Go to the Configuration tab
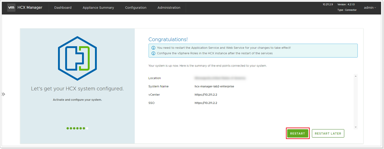 [x=136, y=8]
